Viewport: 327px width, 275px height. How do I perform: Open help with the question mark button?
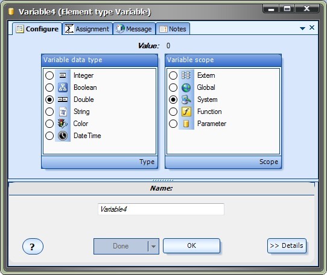[33, 247]
